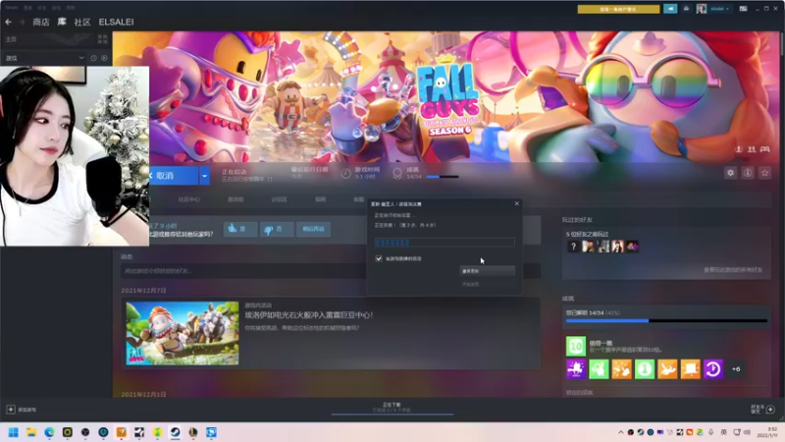The width and height of the screenshot is (785, 442).
Task: Click the yellow banner button in title bar
Action: 618,9
